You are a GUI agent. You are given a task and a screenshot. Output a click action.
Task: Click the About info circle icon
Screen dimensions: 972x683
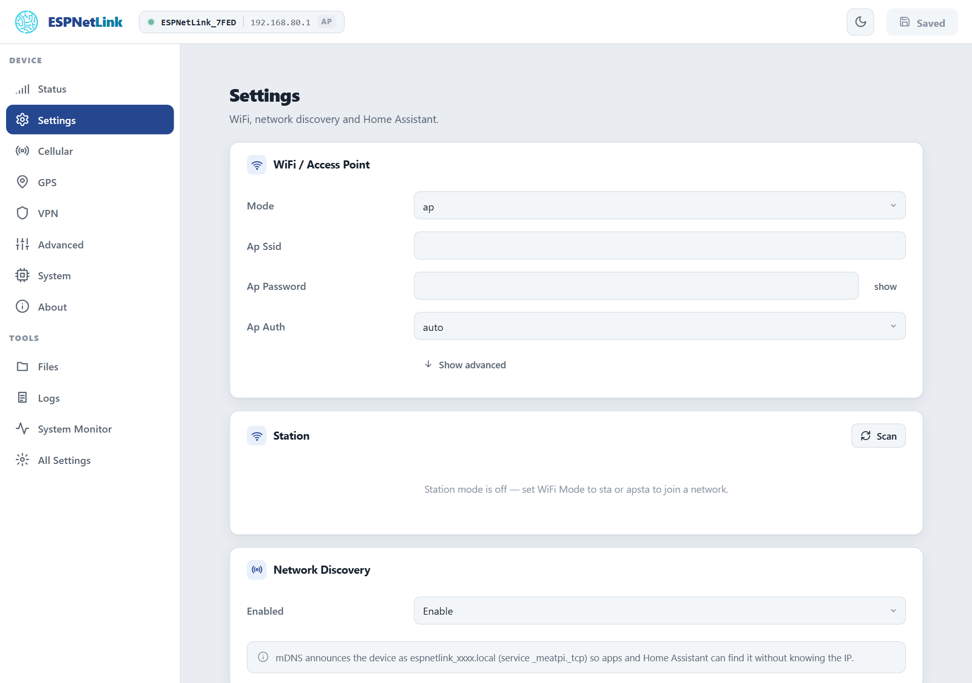point(22,307)
